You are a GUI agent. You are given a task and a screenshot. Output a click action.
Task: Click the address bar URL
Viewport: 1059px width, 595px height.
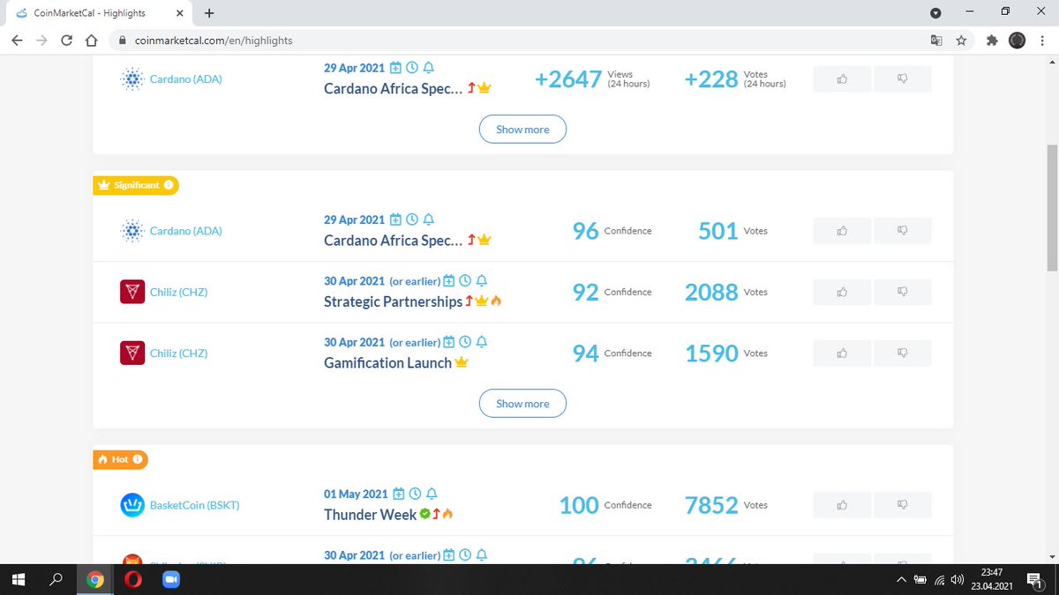[x=213, y=41]
